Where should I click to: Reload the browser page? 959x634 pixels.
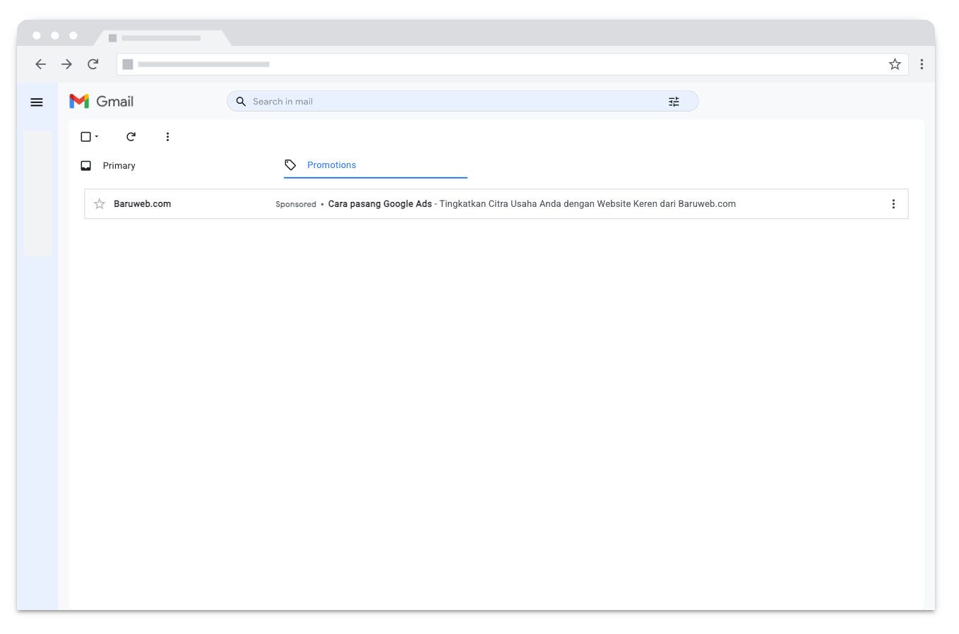pyautogui.click(x=93, y=64)
